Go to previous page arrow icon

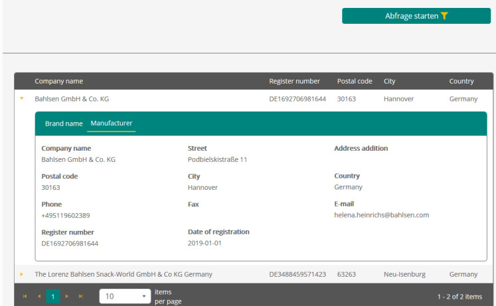39,296
